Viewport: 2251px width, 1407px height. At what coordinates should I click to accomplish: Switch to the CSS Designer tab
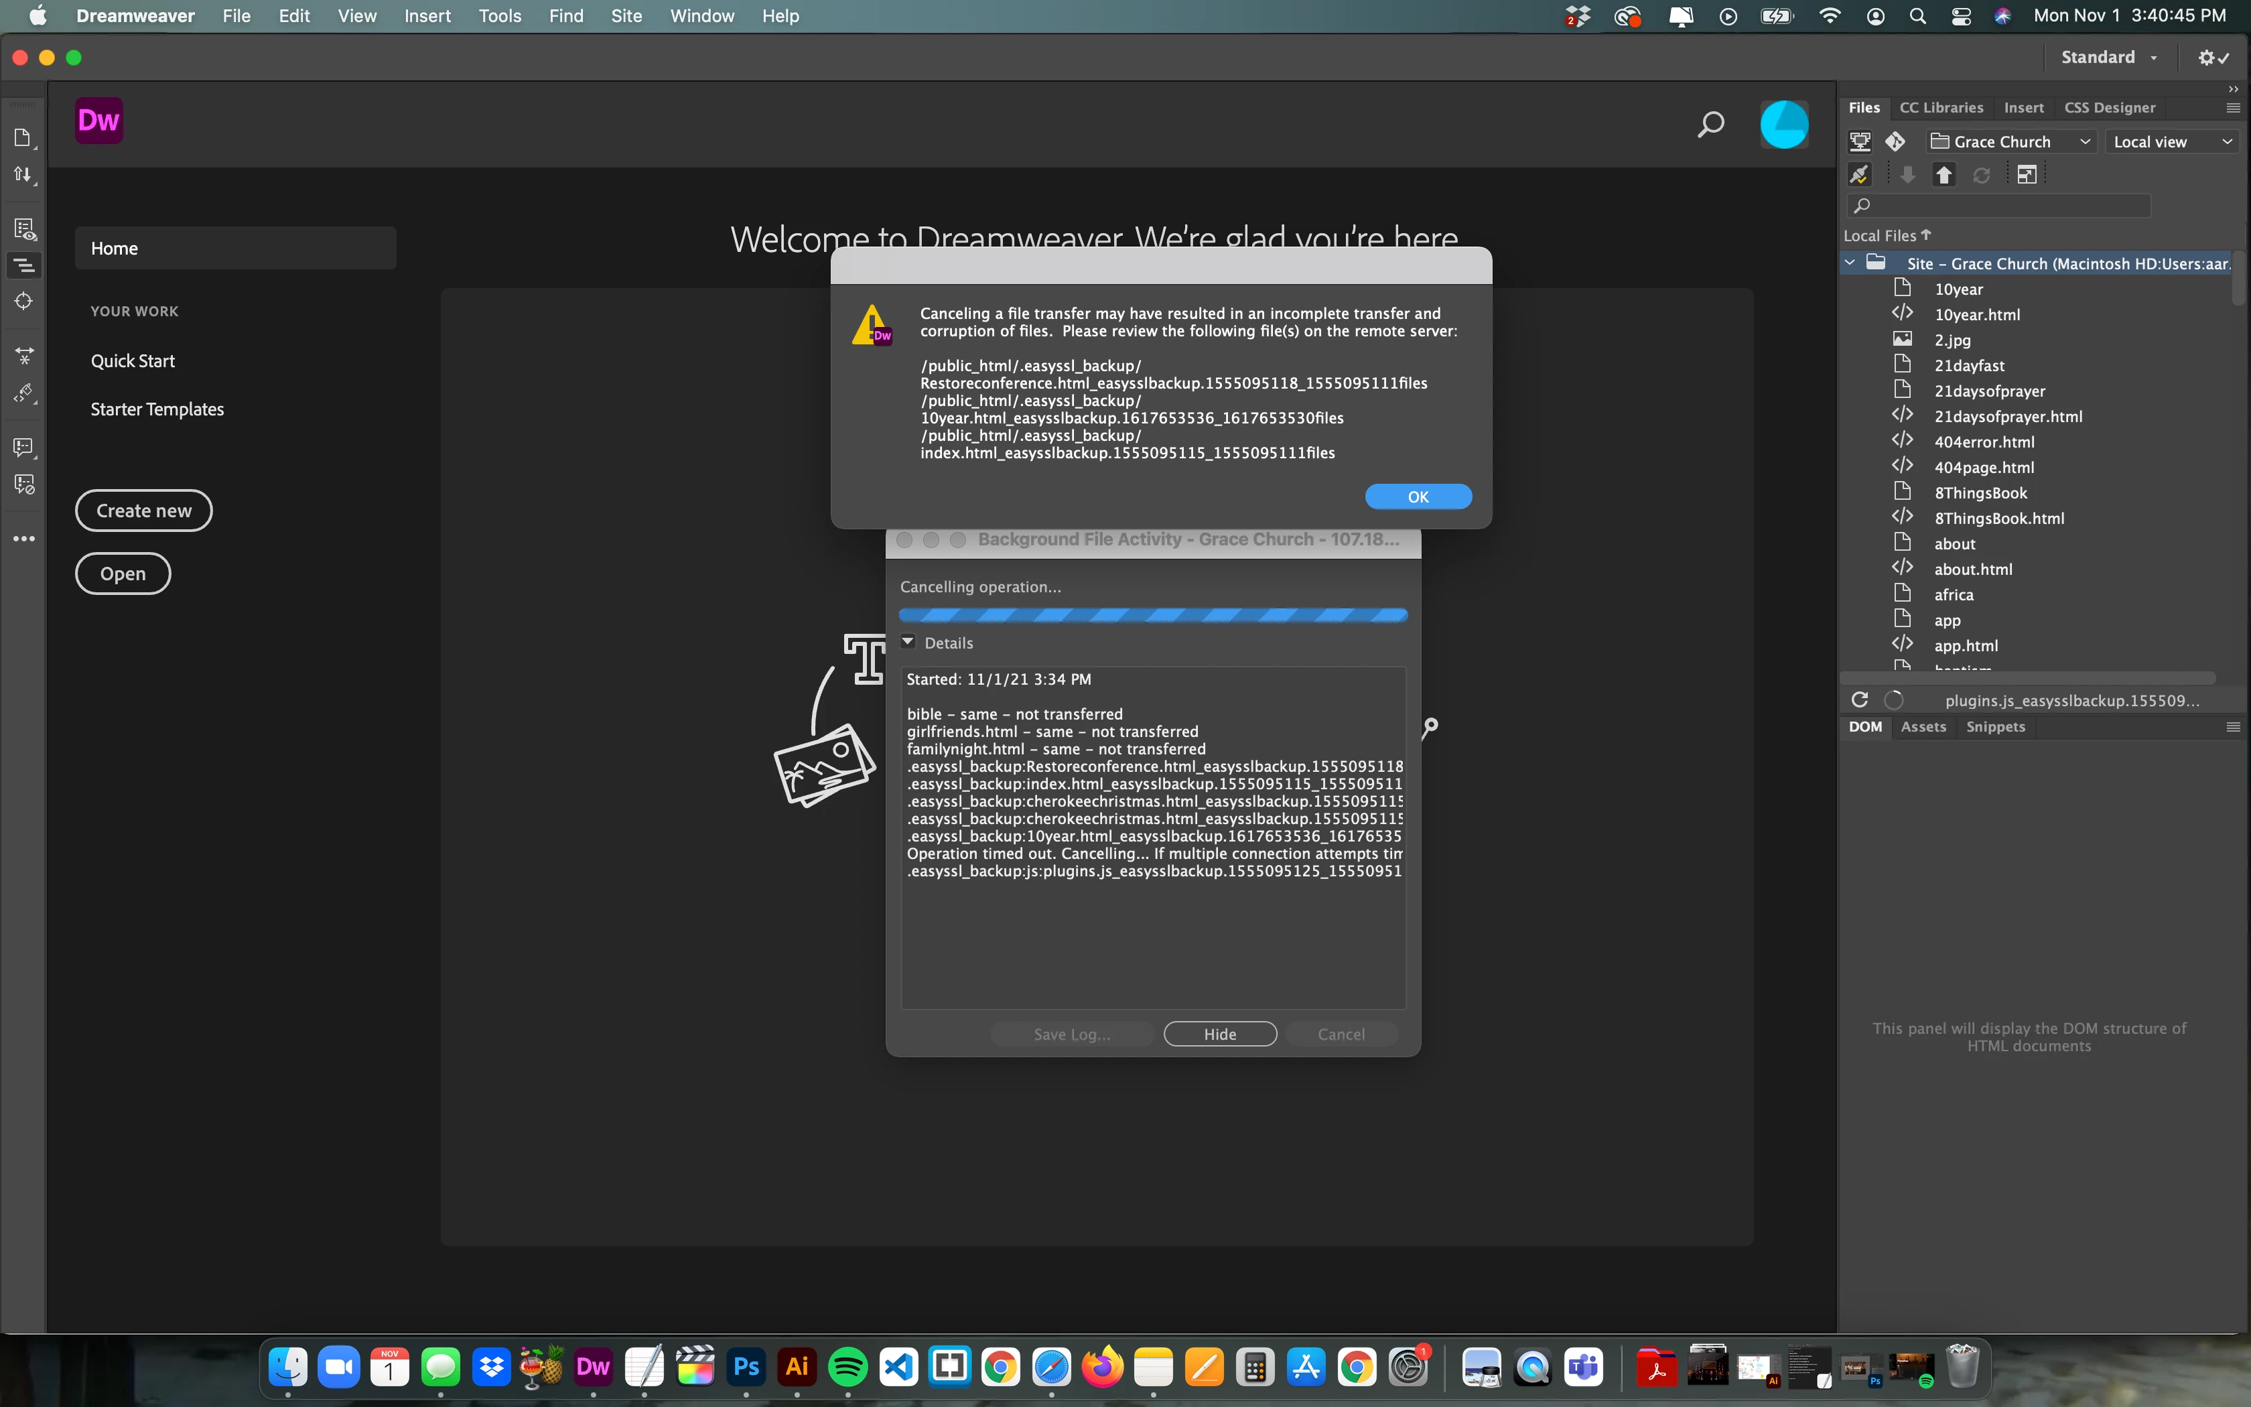[2109, 108]
